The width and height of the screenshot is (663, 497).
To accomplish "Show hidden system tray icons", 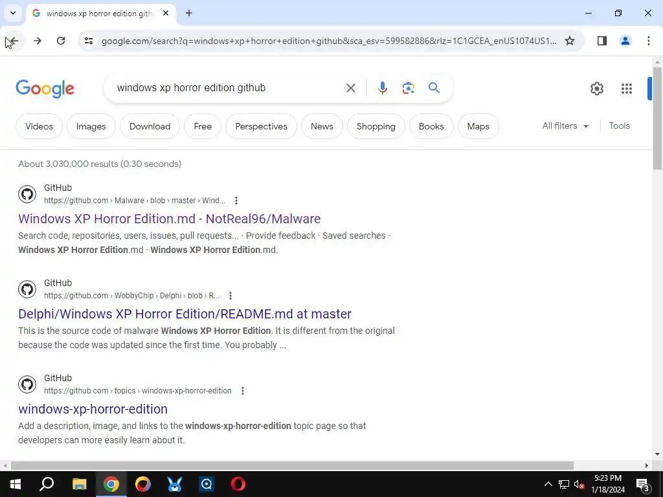I will pos(548,484).
